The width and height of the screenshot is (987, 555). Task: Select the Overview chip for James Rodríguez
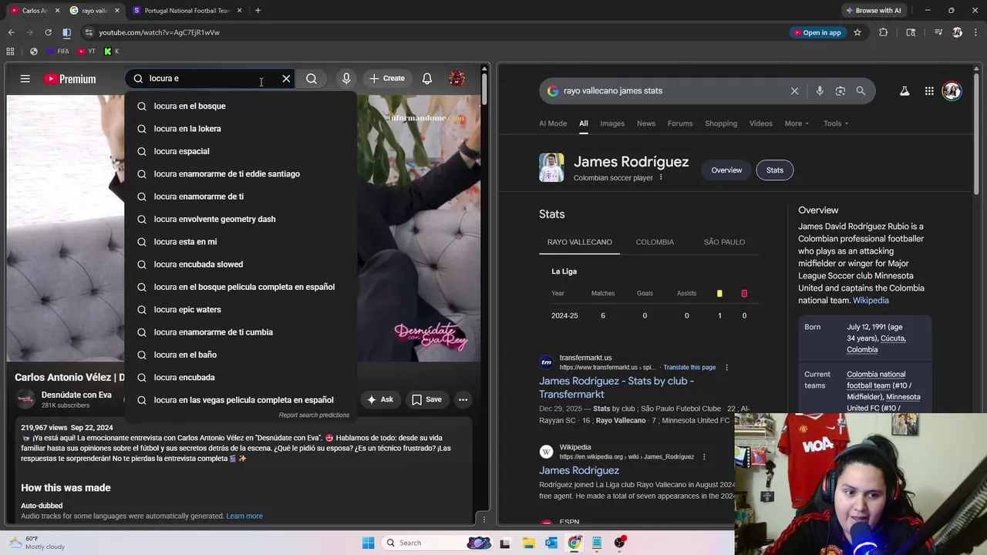pos(726,170)
